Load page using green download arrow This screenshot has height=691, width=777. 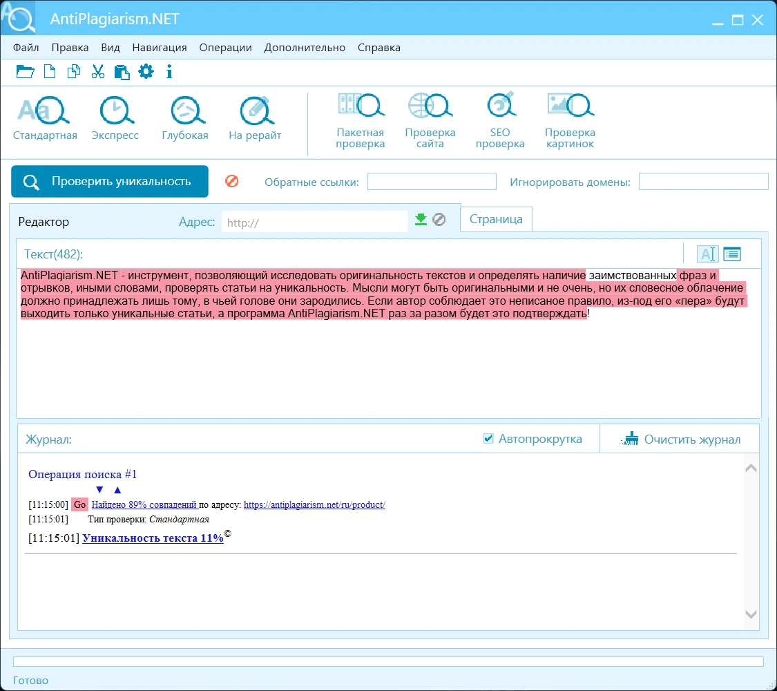coord(421,219)
